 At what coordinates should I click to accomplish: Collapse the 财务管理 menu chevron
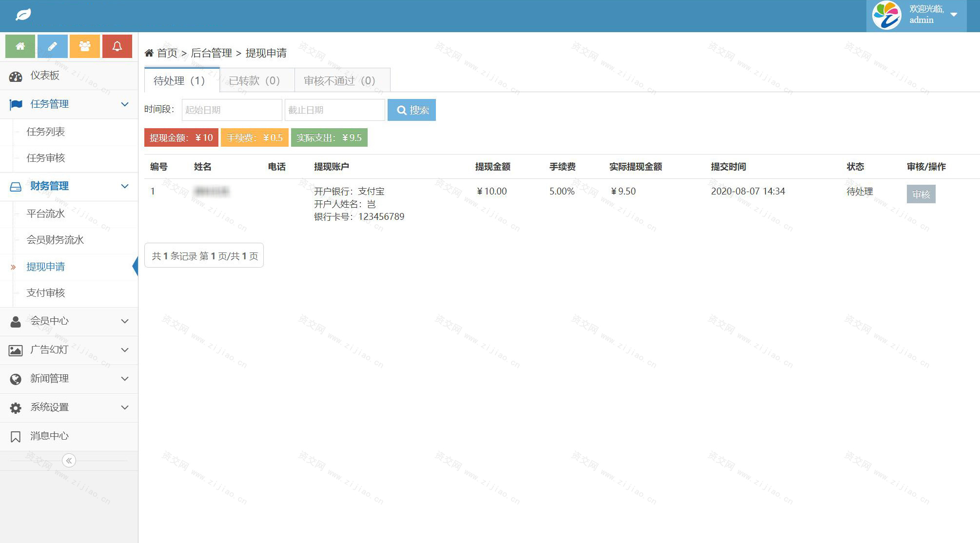coord(125,186)
